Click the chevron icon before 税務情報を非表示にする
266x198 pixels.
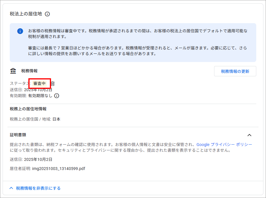point(11,188)
